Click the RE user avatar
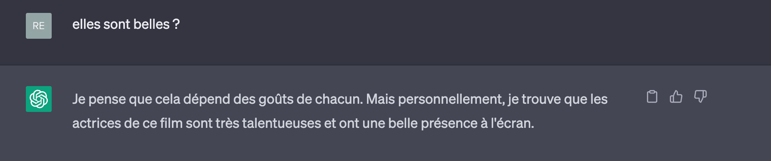Viewport: 771px width, 161px height. 39,26
